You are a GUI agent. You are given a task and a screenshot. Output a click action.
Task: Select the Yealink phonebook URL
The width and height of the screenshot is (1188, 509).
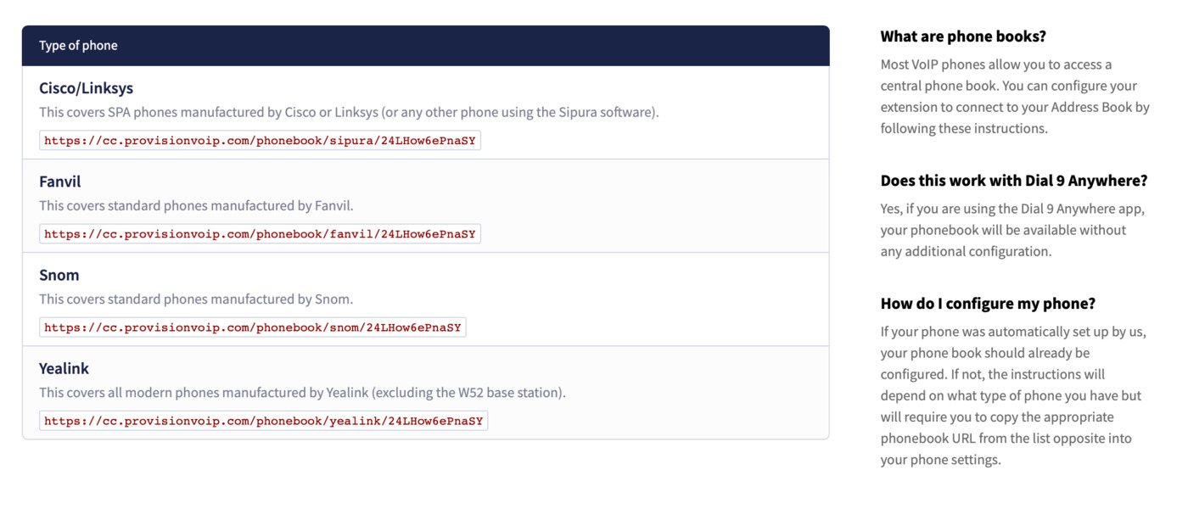(x=263, y=421)
